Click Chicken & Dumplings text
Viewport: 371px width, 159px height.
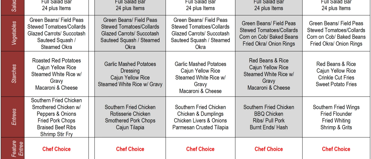200,114
